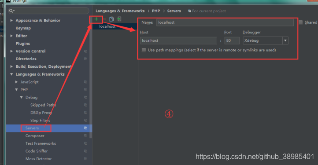
Task: Collapse the Debug node arrow
Action: (x=21, y=97)
